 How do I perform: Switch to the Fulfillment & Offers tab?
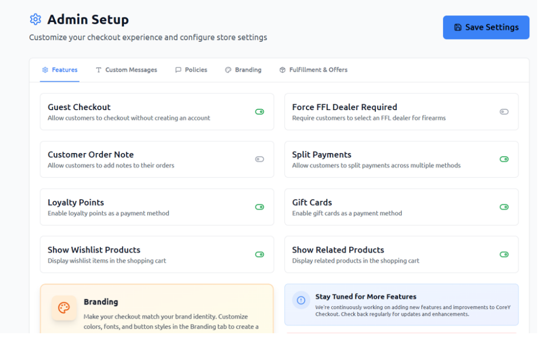pyautogui.click(x=313, y=70)
